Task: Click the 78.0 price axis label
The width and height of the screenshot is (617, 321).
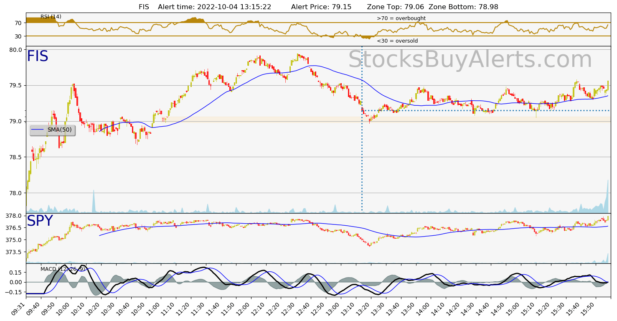Action: [15, 193]
